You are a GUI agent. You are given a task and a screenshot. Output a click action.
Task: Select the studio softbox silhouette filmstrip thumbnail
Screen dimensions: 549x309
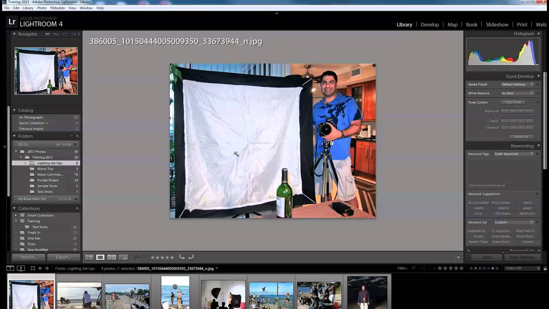(223, 294)
